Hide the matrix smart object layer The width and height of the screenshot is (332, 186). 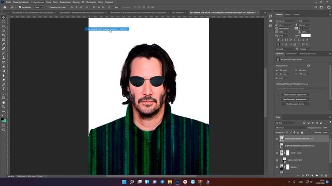pyautogui.click(x=276, y=160)
